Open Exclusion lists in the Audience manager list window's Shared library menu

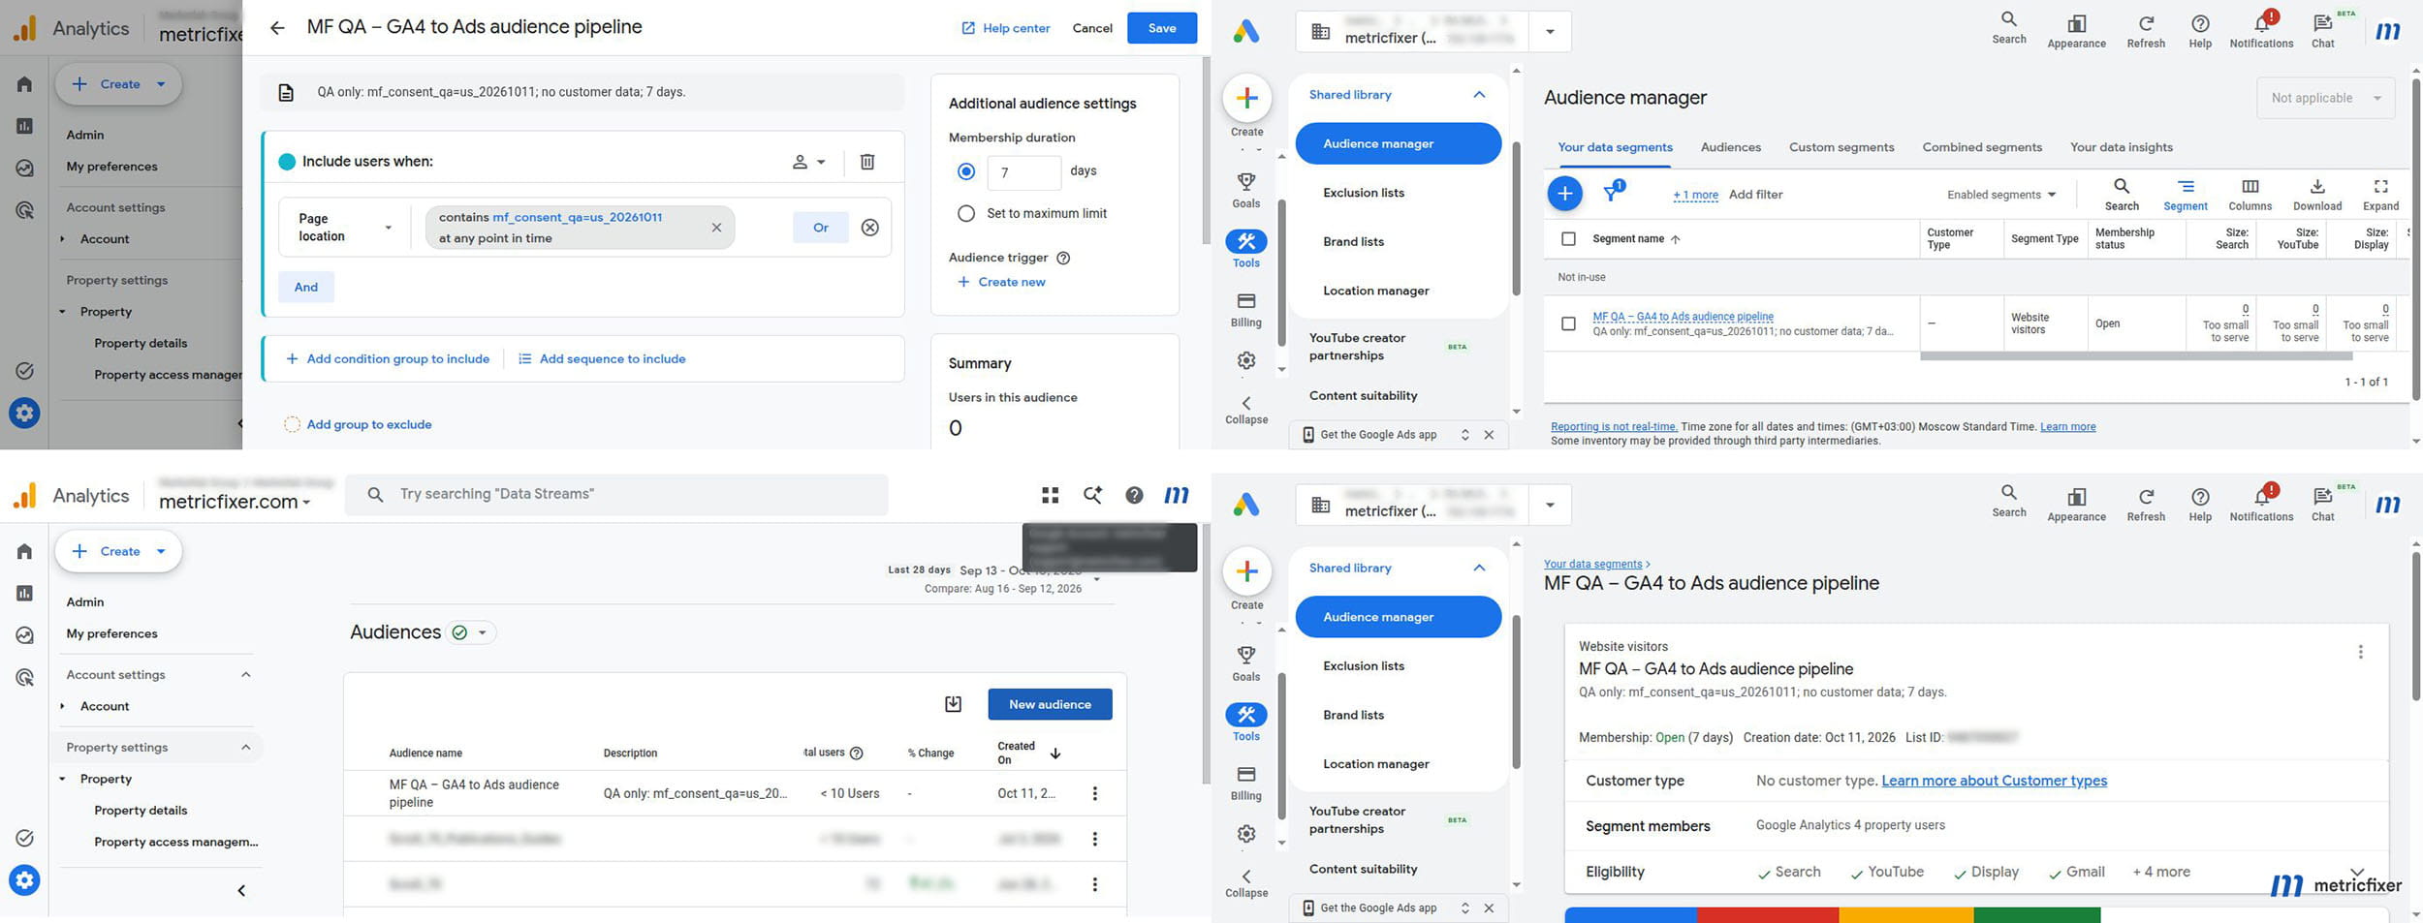click(x=1363, y=193)
